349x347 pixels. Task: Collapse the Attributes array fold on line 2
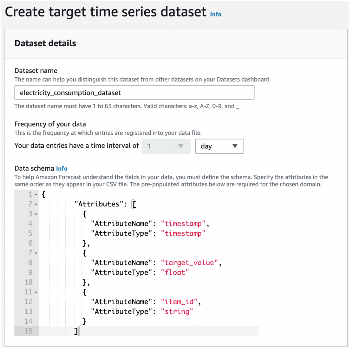pos(36,204)
